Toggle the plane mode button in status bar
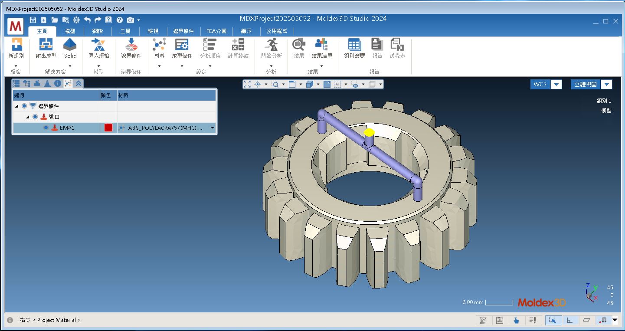 click(x=586, y=320)
